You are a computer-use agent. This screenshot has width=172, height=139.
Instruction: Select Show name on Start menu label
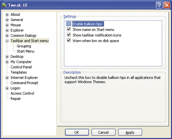tap(93, 30)
